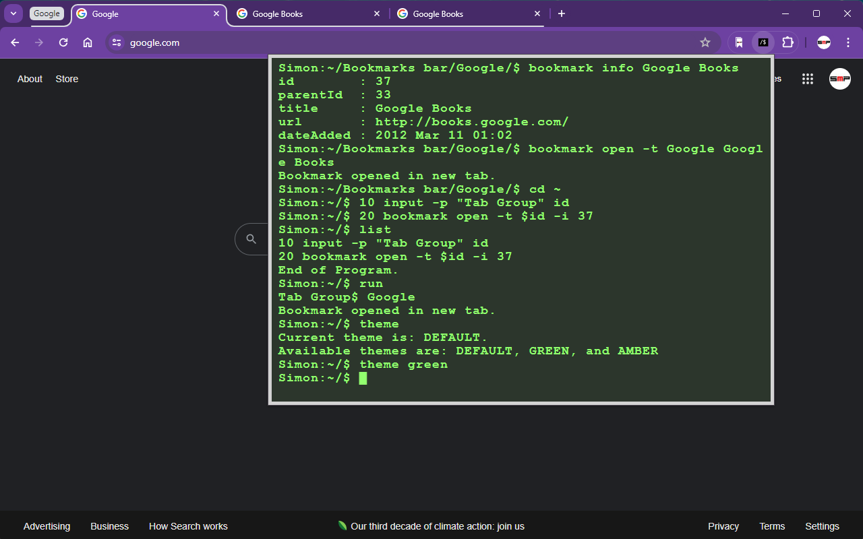Switch to the Google tab

tap(148, 13)
